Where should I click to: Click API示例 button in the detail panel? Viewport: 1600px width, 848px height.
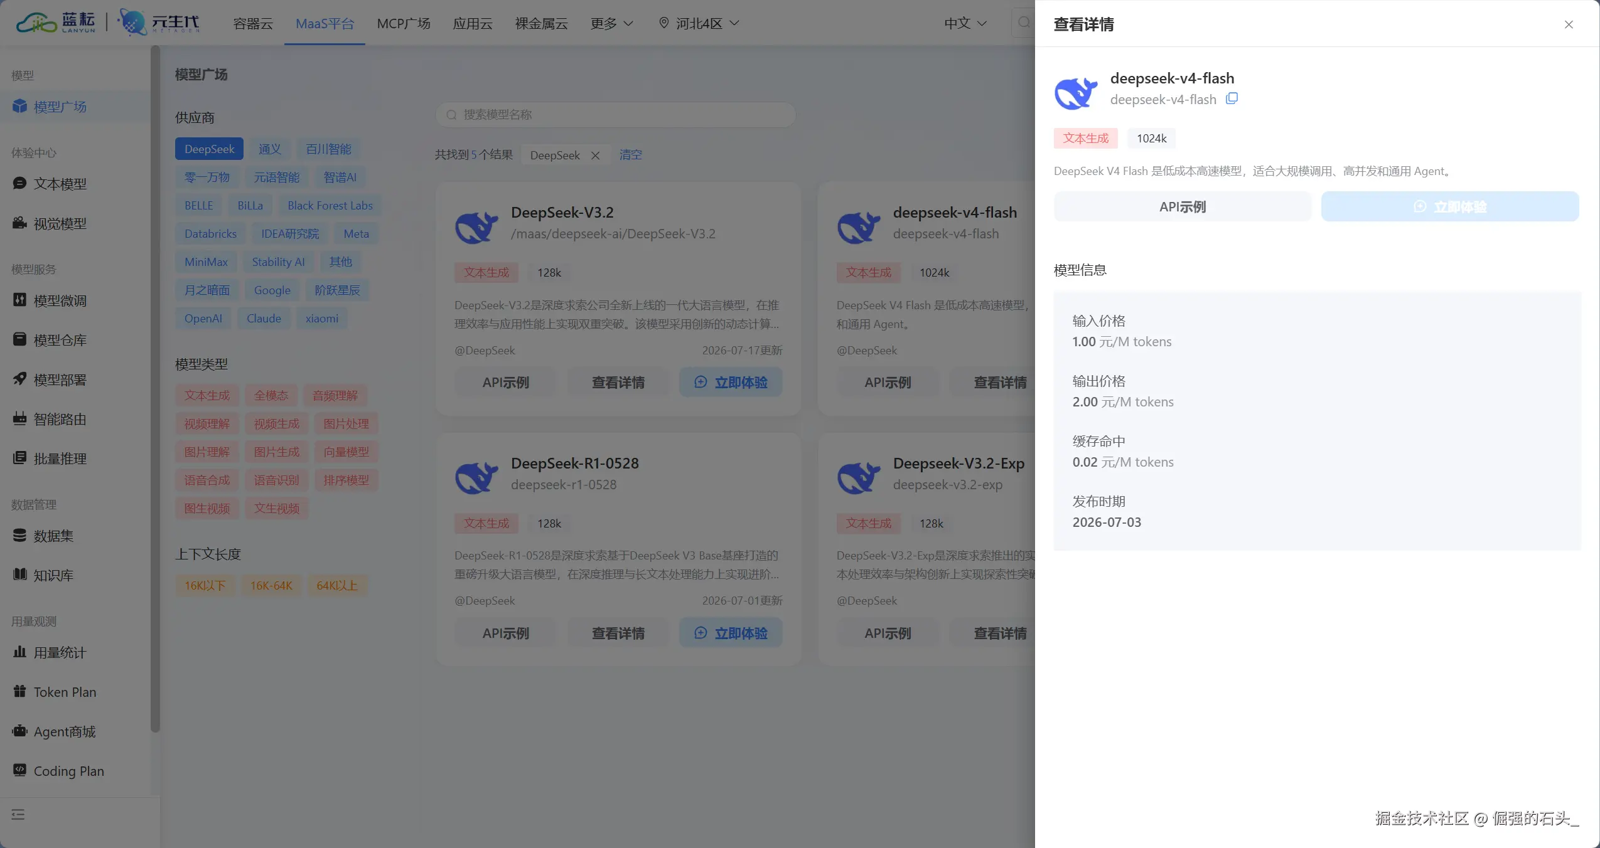pos(1183,206)
